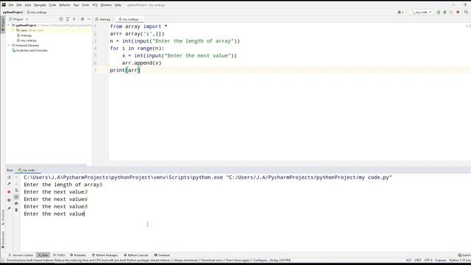Open the wrench run configuration settings icon
The height and width of the screenshot is (265, 471).
pyautogui.click(x=9, y=184)
